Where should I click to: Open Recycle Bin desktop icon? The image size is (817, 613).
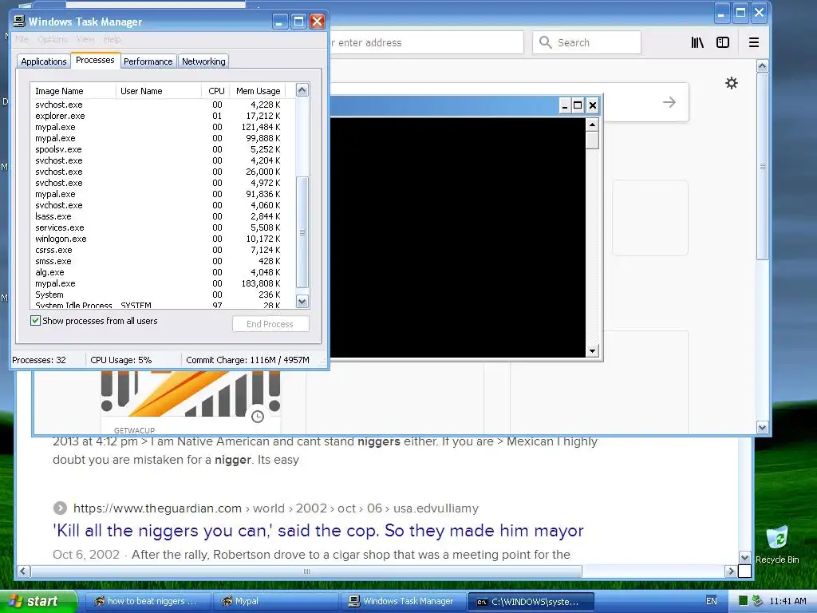(x=777, y=544)
